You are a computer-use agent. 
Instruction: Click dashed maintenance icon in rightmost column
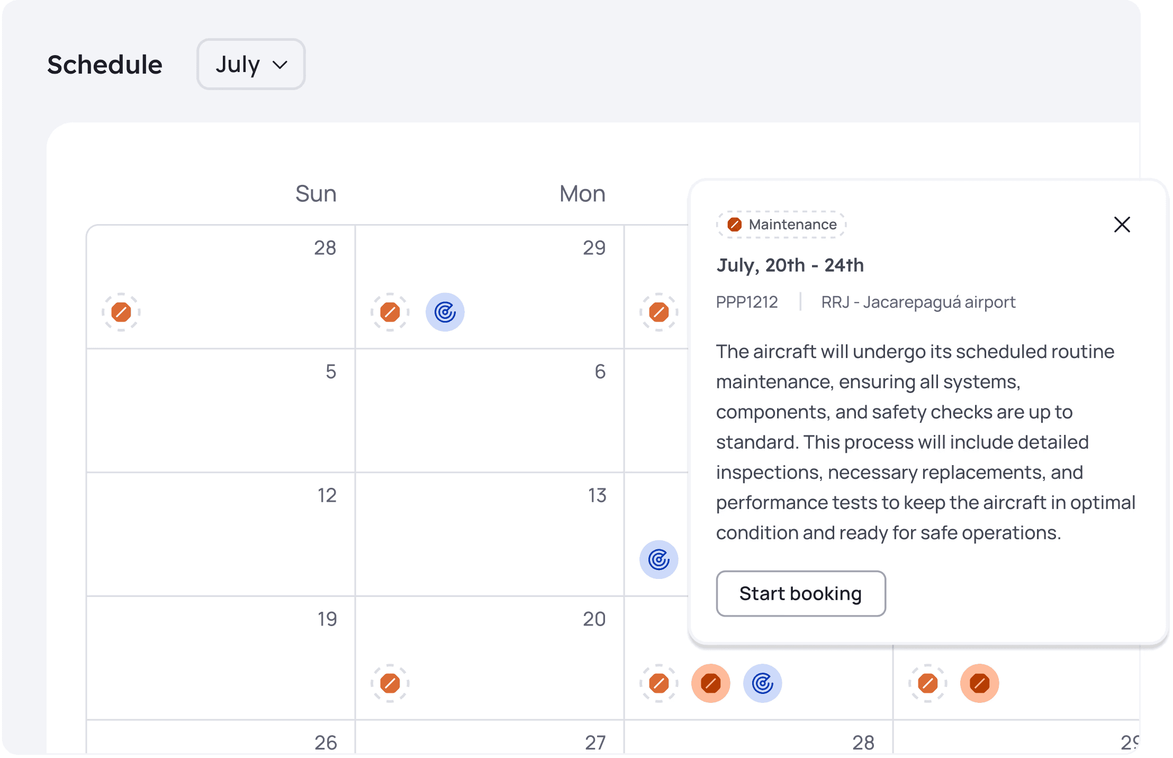click(x=927, y=683)
